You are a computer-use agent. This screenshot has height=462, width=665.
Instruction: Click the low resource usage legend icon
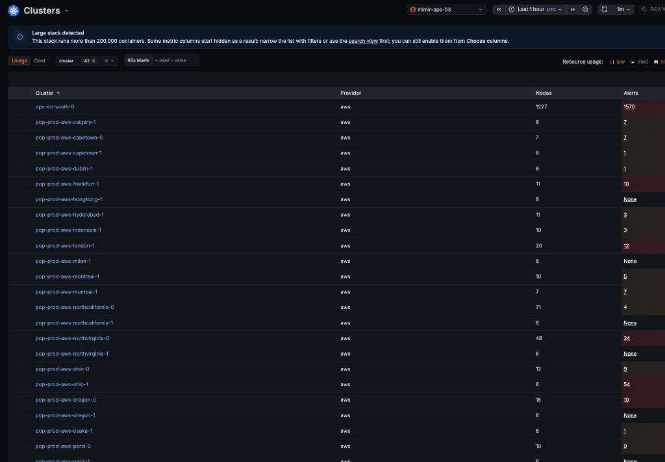point(612,62)
